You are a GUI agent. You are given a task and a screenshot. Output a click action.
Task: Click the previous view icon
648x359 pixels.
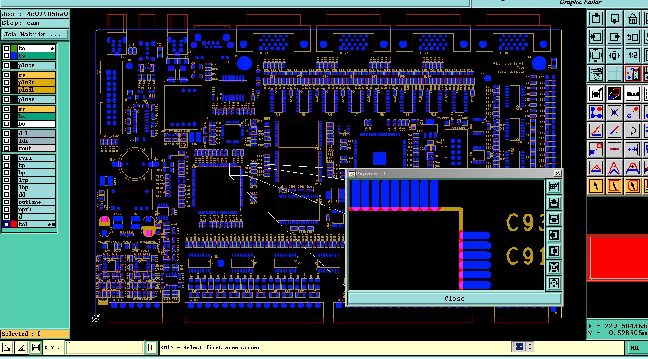(633, 37)
